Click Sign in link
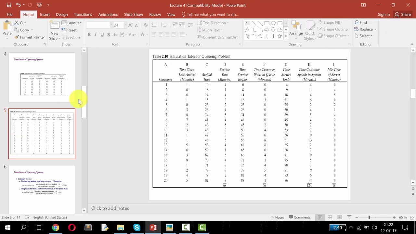This screenshot has height=234, width=416. click(384, 14)
